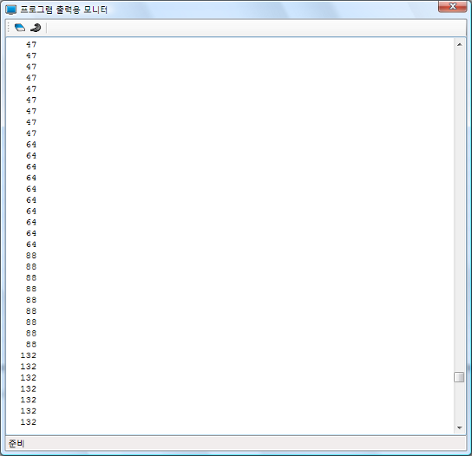The height and width of the screenshot is (456, 472).
Task: Click the toolbar's dotted grip handle
Action: pos(9,28)
